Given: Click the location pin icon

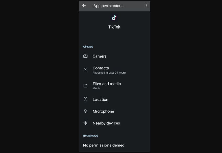Looking at the screenshot, I should tap(85, 99).
